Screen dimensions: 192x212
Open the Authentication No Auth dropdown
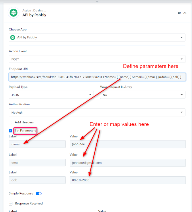[97, 112]
